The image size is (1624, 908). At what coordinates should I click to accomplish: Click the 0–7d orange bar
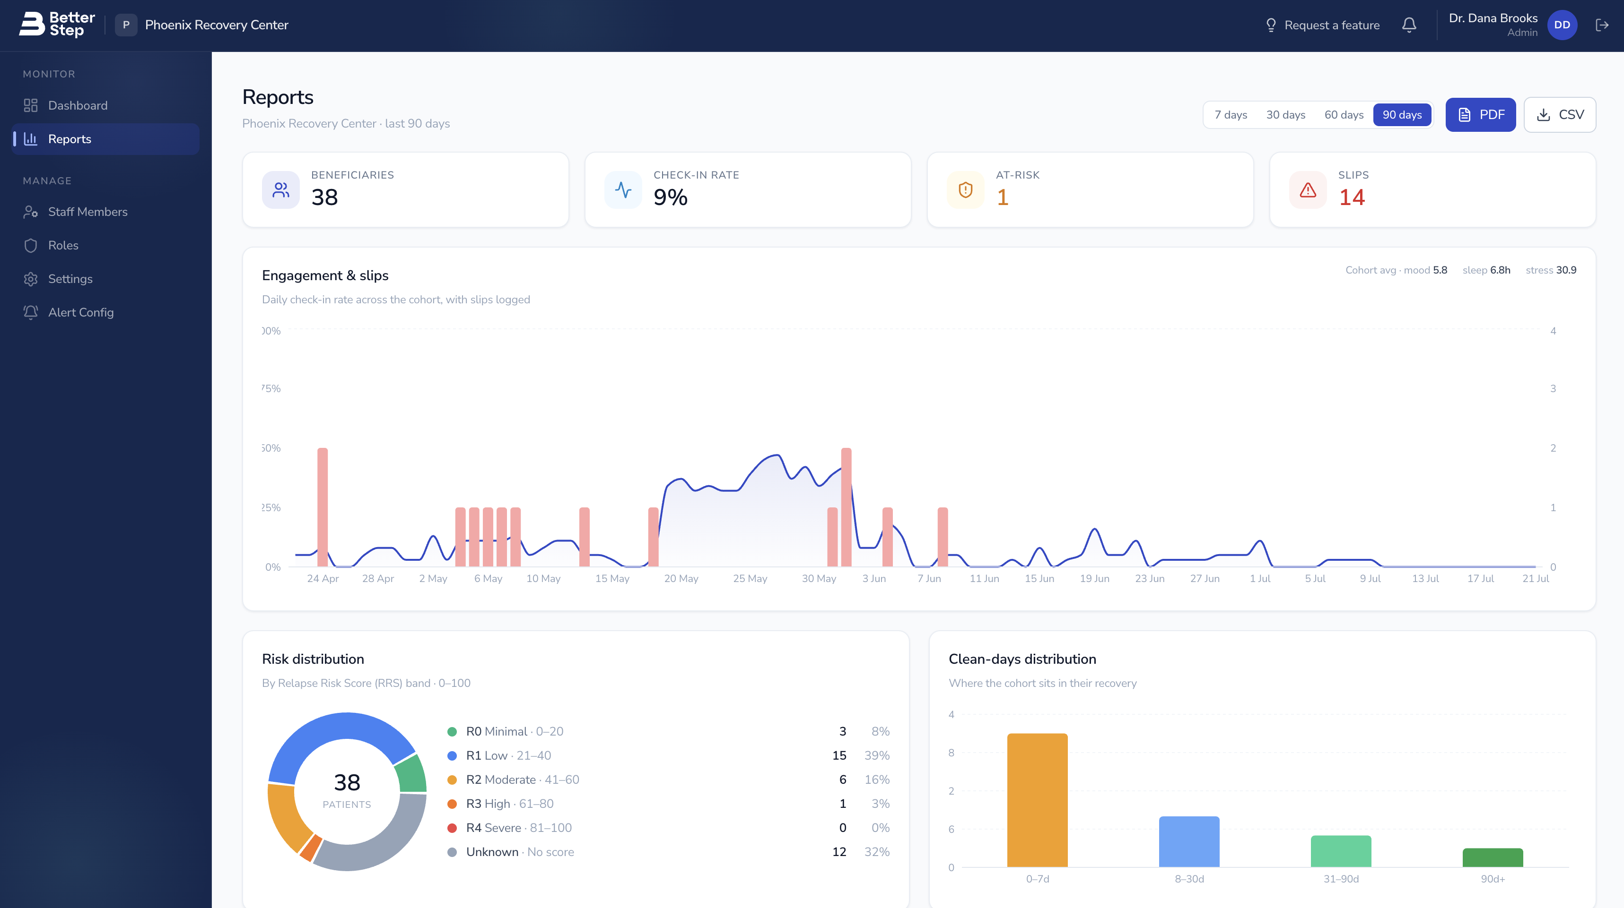tap(1037, 800)
